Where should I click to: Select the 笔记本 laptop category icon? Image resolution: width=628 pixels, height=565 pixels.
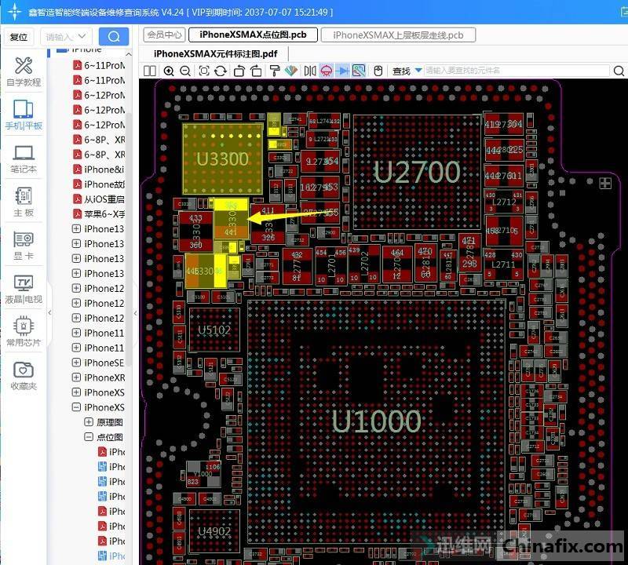pyautogui.click(x=24, y=158)
